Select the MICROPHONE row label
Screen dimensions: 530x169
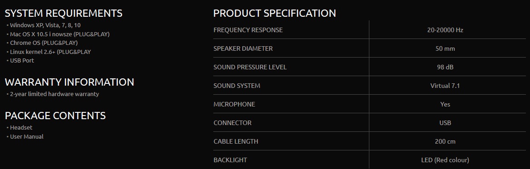[x=234, y=104]
